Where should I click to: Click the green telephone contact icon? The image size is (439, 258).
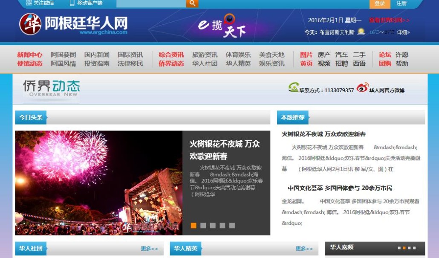click(293, 87)
